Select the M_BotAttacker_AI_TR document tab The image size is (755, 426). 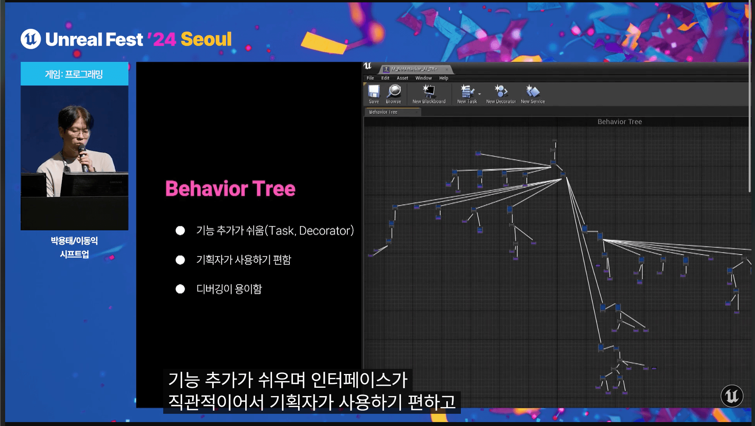point(414,69)
